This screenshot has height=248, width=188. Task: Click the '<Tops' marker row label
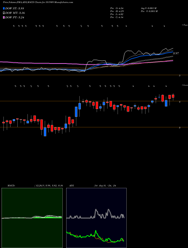[x=185, y=25]
